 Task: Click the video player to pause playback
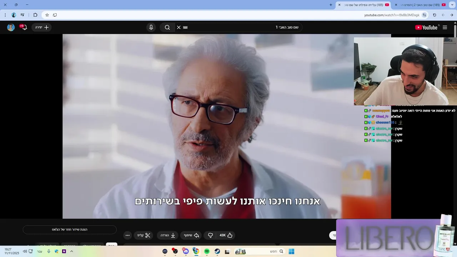(x=227, y=126)
